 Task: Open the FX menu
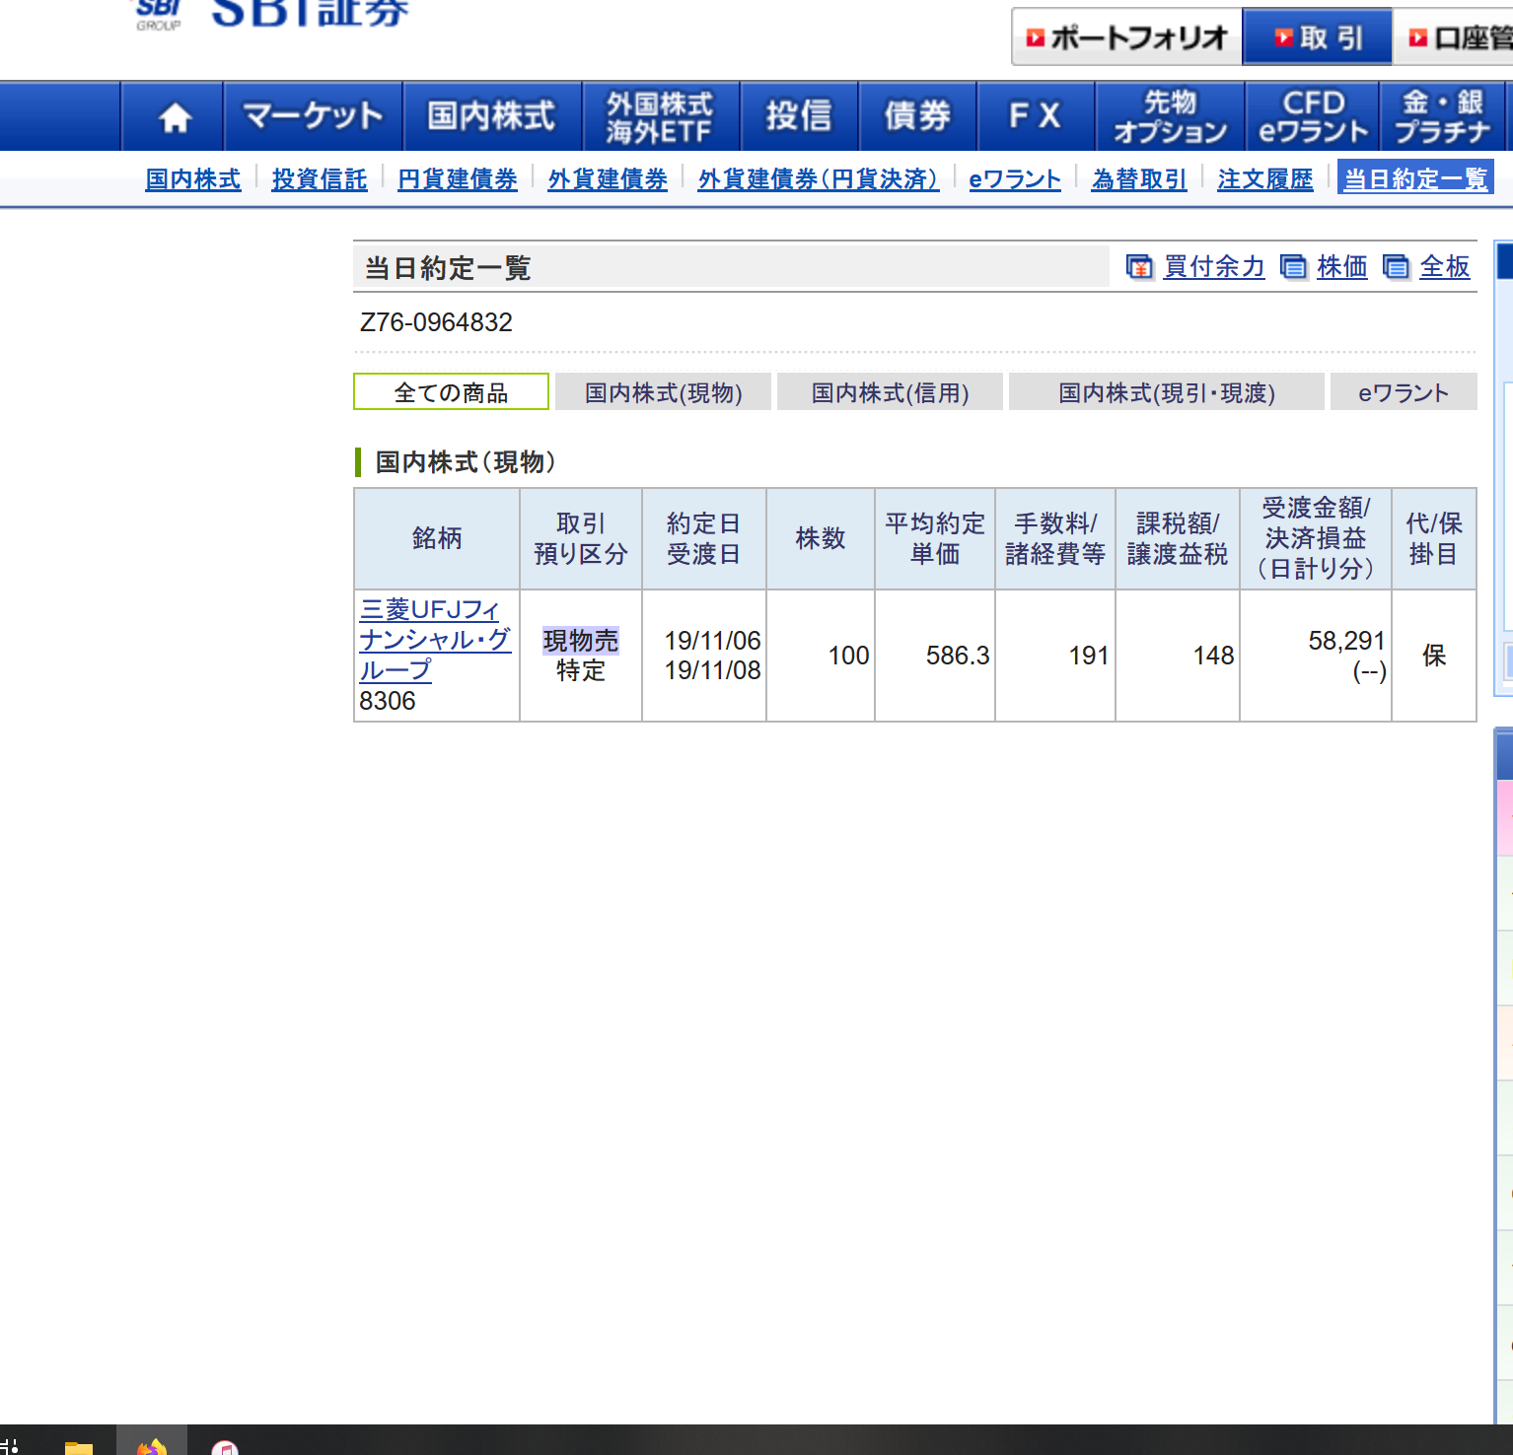coord(1036,117)
